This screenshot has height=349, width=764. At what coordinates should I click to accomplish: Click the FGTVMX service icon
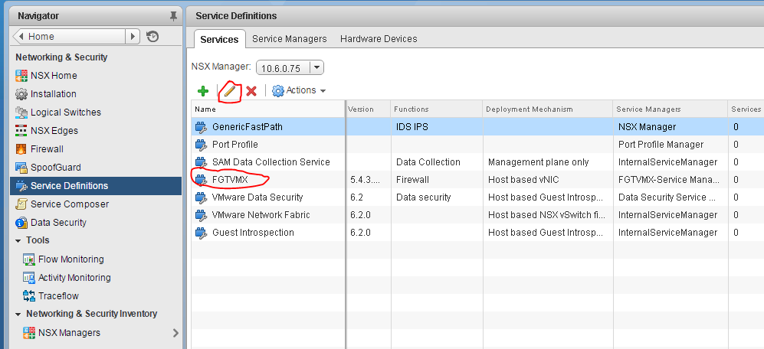202,180
